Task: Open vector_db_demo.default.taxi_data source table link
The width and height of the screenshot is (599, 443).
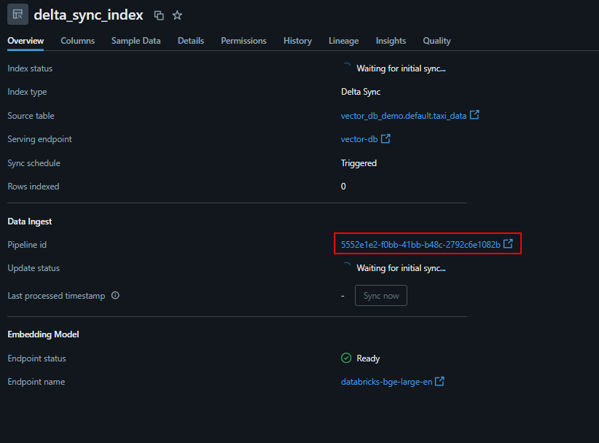Action: coord(404,116)
